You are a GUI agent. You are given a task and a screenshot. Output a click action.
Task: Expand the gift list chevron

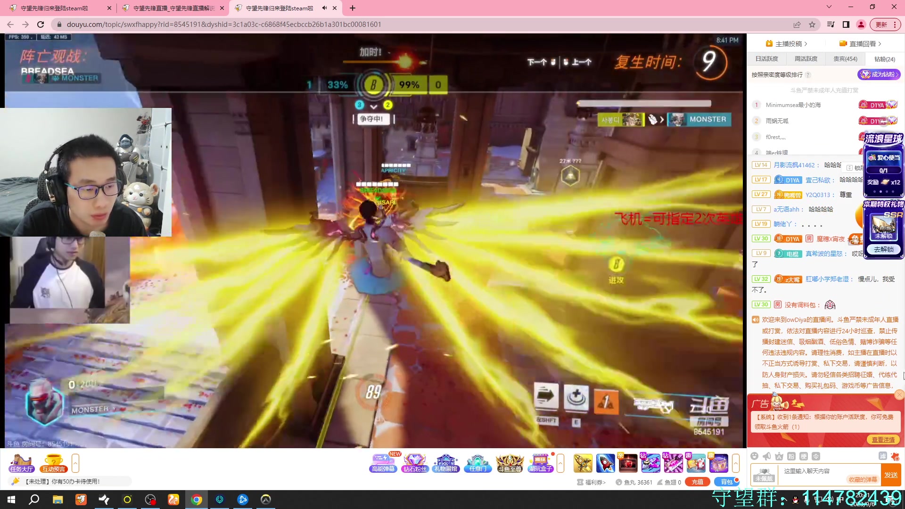pyautogui.click(x=735, y=463)
